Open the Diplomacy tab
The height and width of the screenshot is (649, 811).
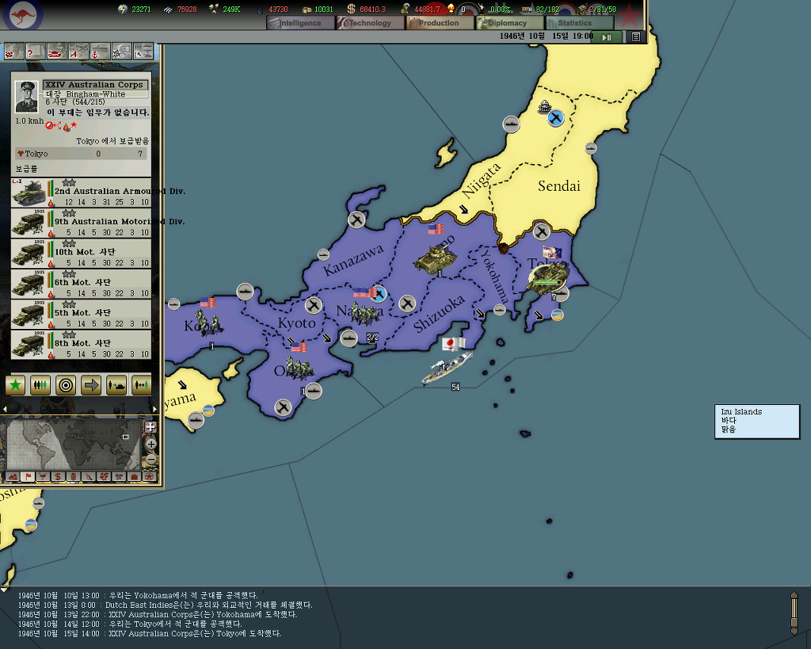coord(509,23)
